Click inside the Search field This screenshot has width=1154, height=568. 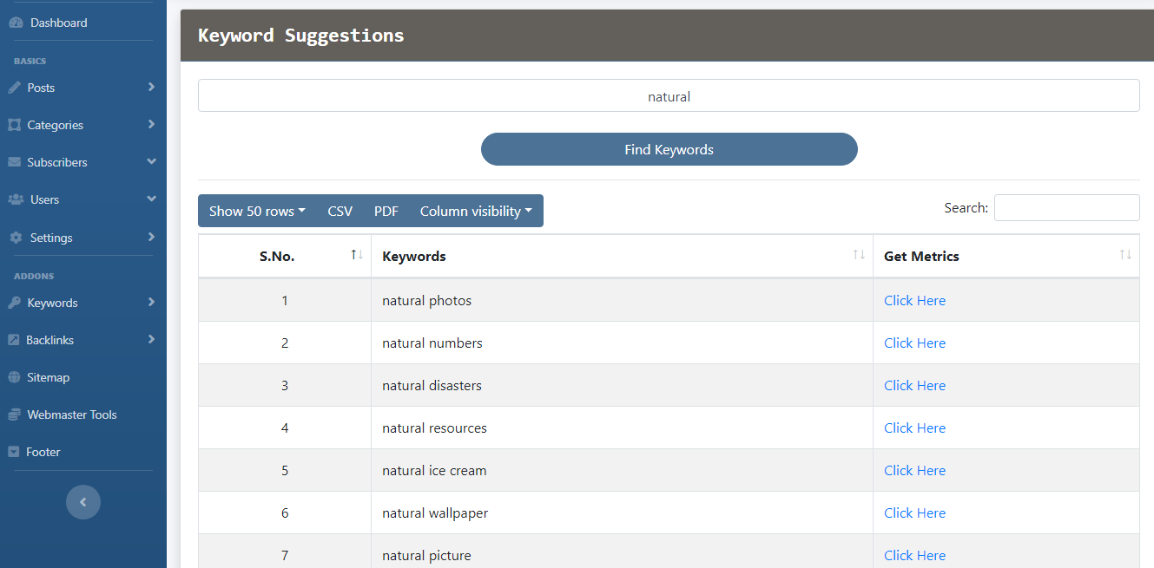point(1066,207)
